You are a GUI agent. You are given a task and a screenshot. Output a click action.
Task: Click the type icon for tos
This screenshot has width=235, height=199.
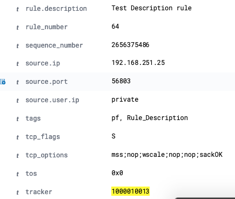pos(17,174)
